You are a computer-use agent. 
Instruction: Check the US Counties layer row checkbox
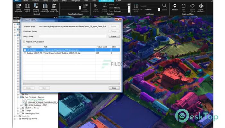[x=25, y=50]
